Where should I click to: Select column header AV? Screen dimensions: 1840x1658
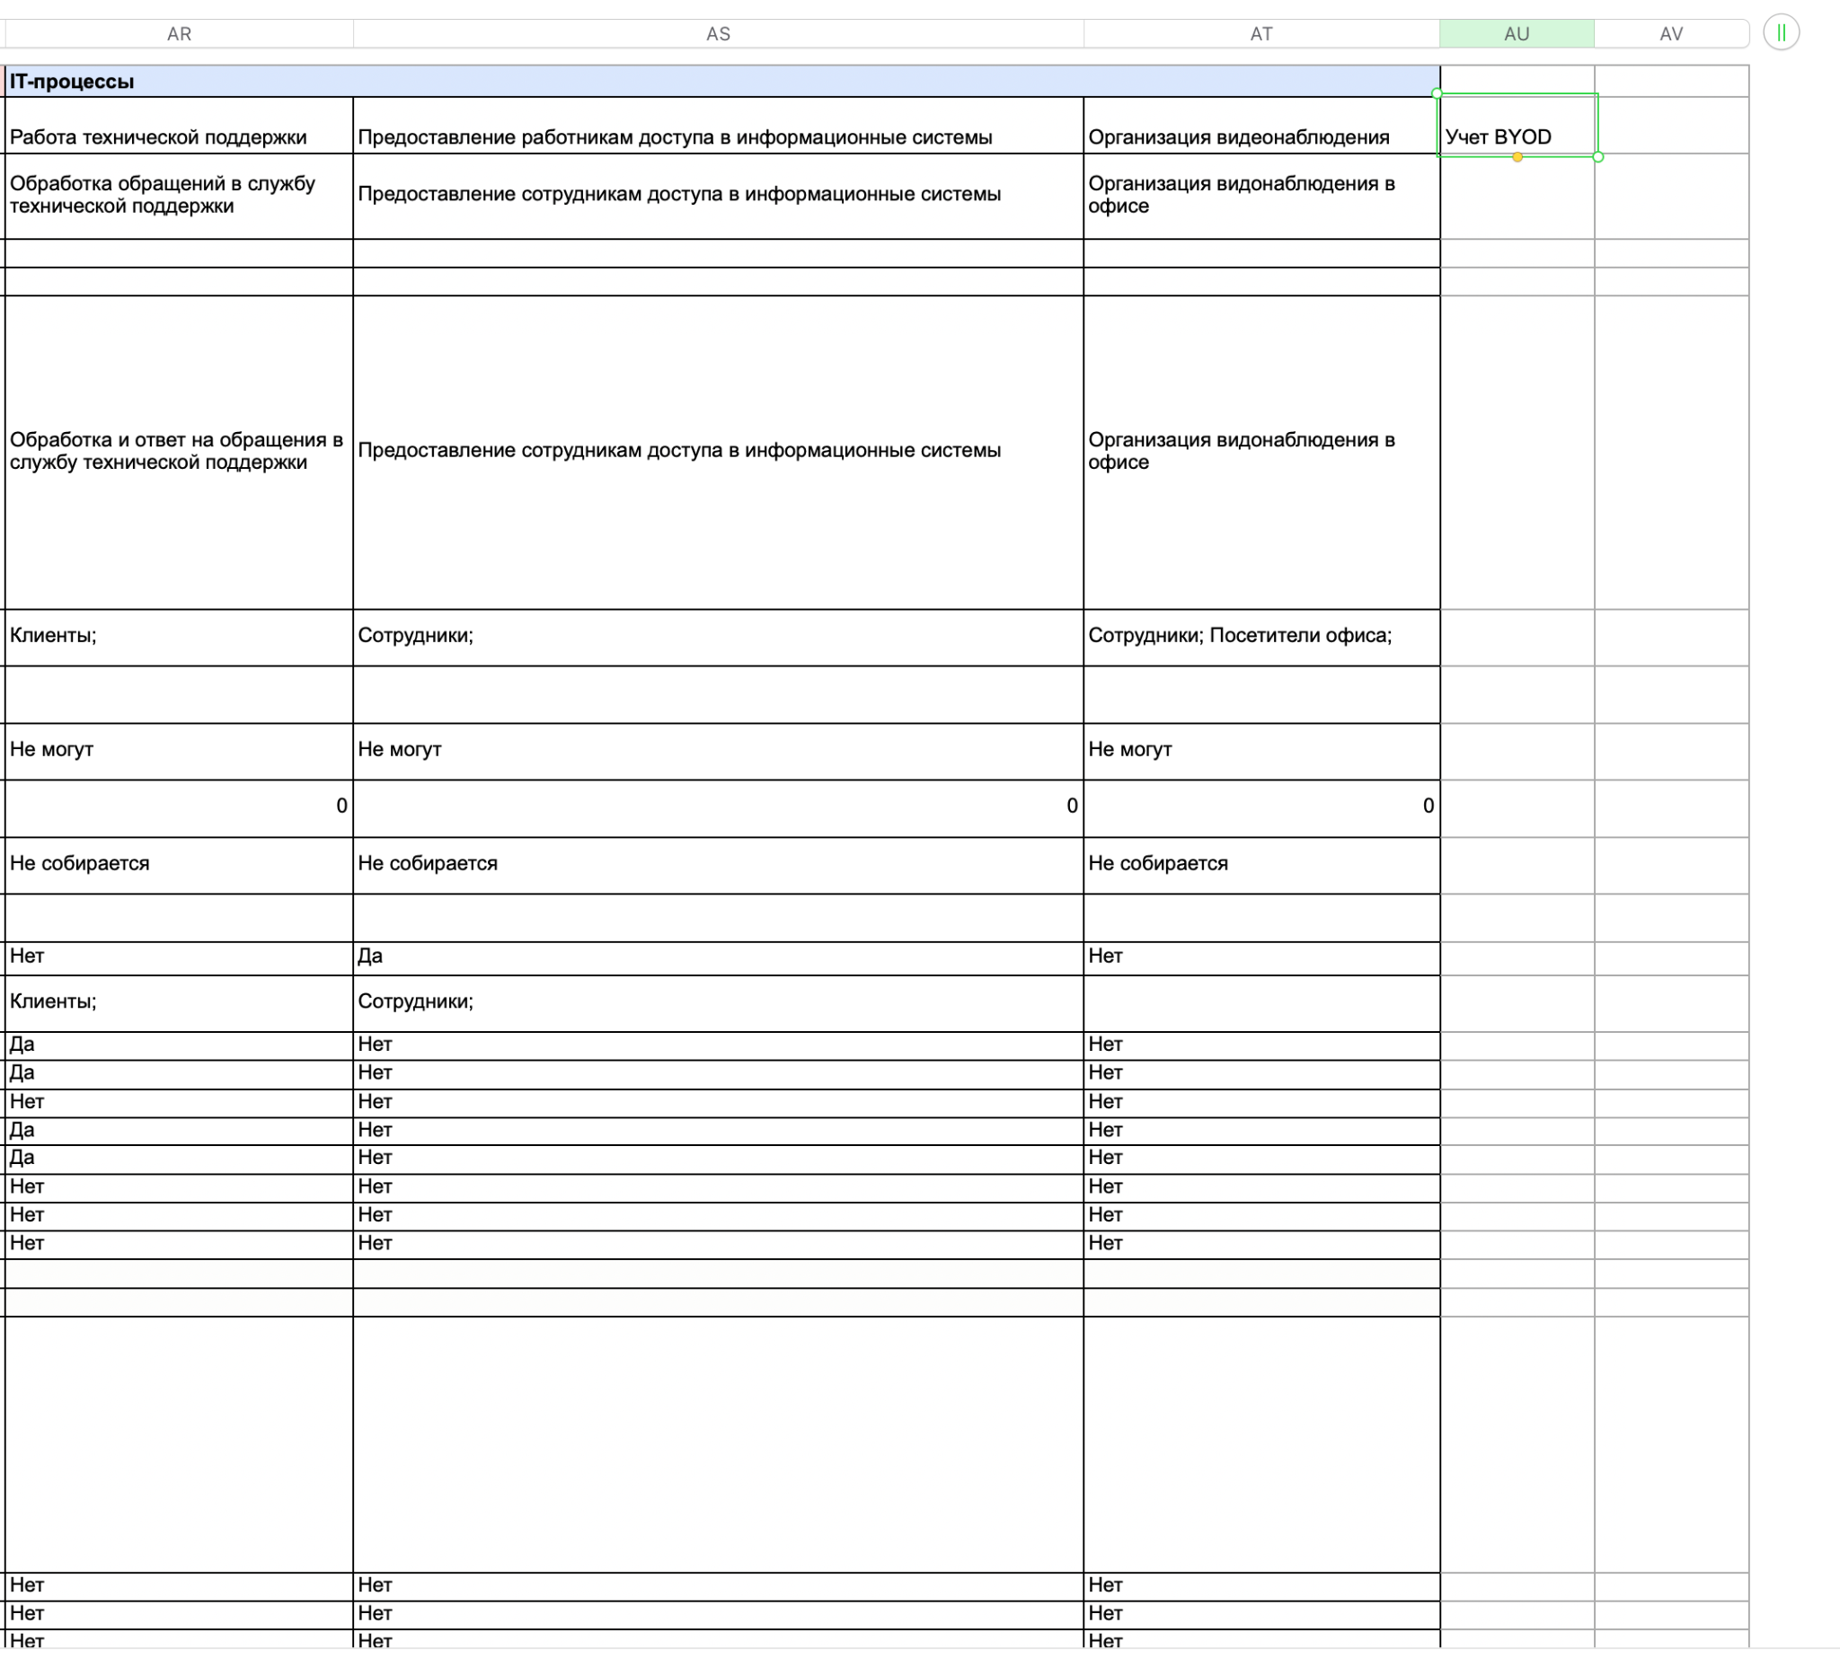(1669, 34)
